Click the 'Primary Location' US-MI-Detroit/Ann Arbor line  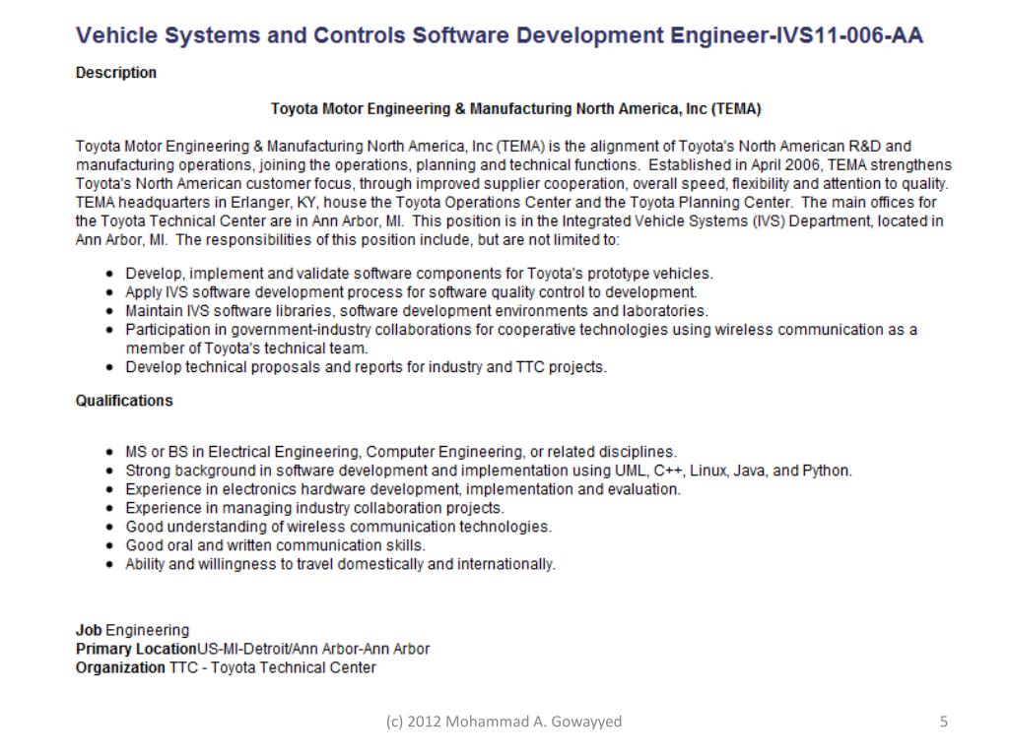click(x=252, y=649)
